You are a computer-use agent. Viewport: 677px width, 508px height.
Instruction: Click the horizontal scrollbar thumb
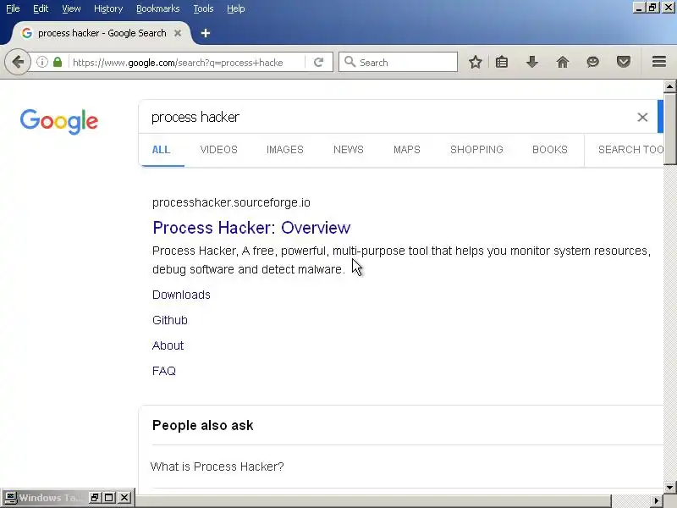point(373,501)
